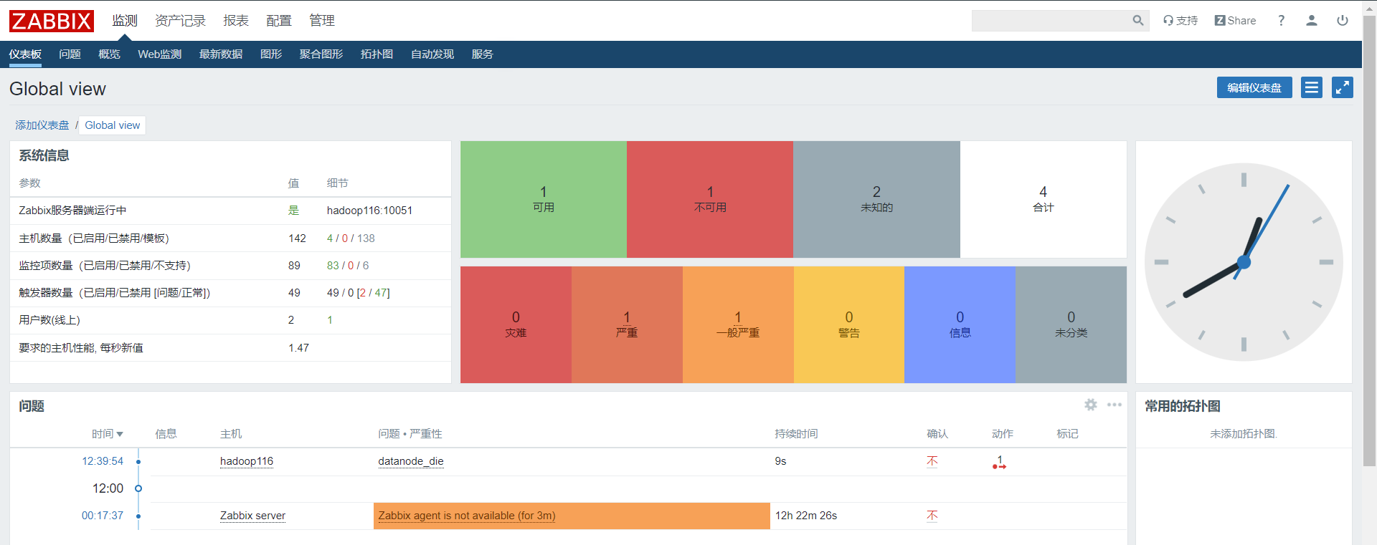Click the 未添加拓扑图 message text

pyautogui.click(x=1244, y=434)
